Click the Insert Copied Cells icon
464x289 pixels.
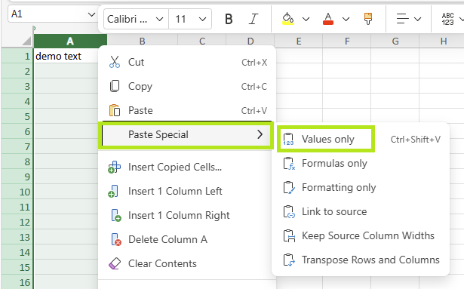pos(115,167)
